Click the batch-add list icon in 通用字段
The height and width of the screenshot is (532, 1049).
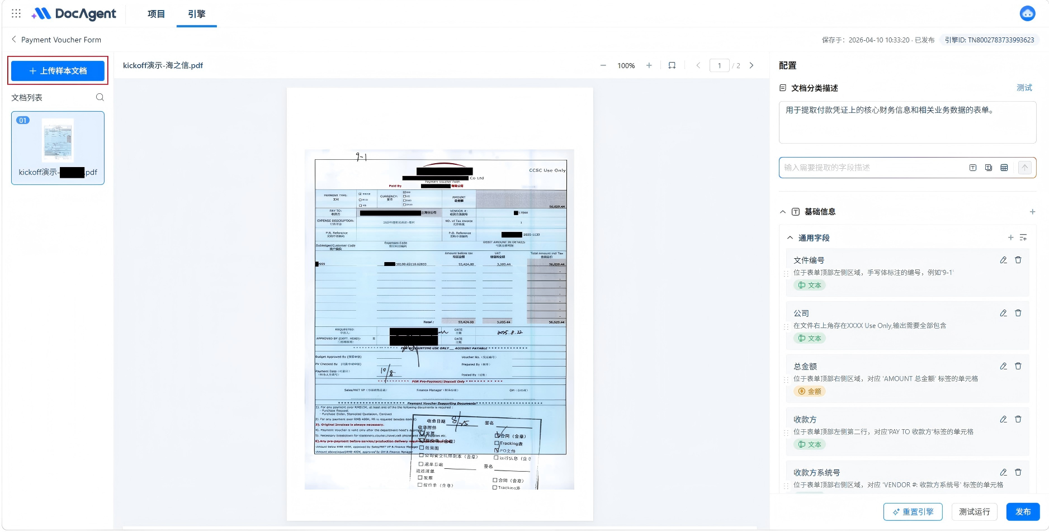point(1023,237)
